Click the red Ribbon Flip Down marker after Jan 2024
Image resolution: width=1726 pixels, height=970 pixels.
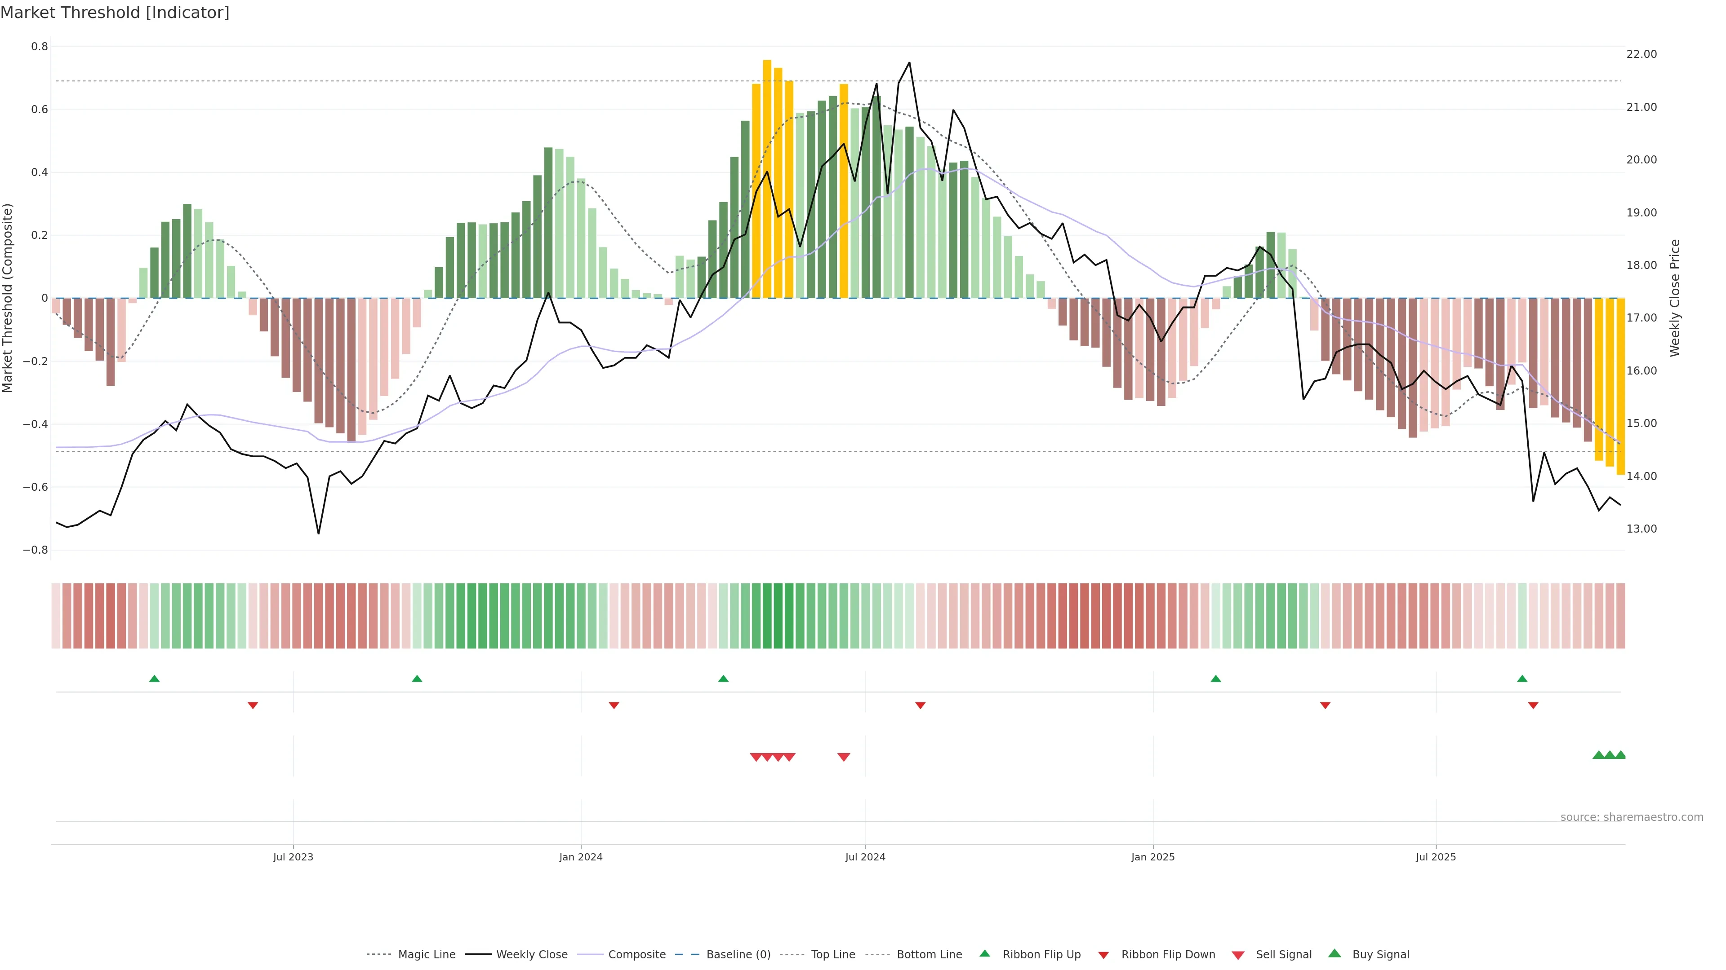(x=614, y=705)
